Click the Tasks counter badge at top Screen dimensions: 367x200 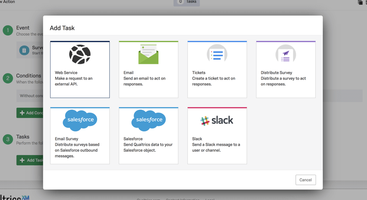(187, 2)
